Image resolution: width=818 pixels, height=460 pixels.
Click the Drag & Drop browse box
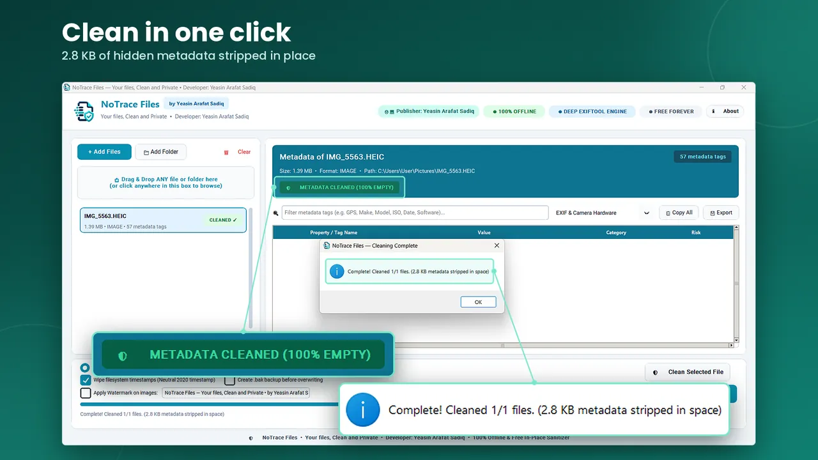[166, 183]
